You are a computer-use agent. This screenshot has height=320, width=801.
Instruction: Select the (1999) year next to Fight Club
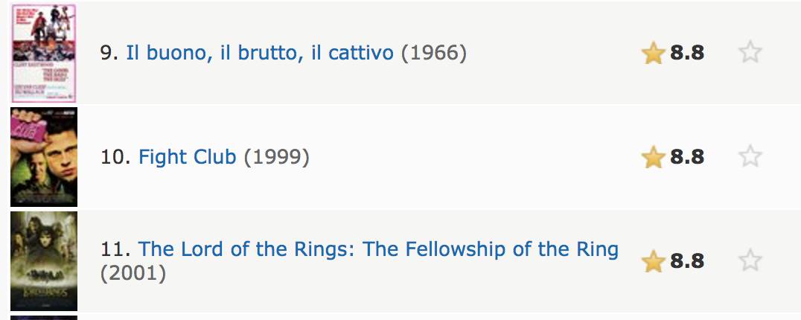point(276,157)
